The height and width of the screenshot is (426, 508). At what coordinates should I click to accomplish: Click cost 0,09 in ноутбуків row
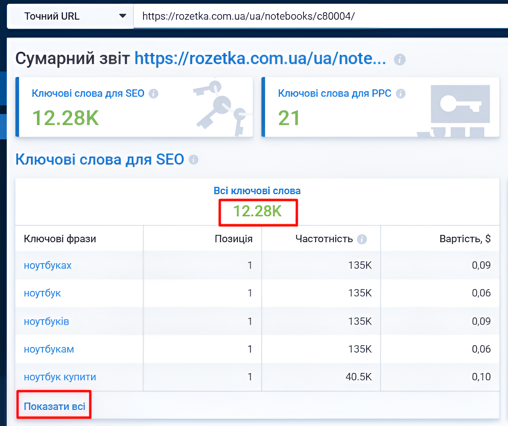click(x=481, y=321)
